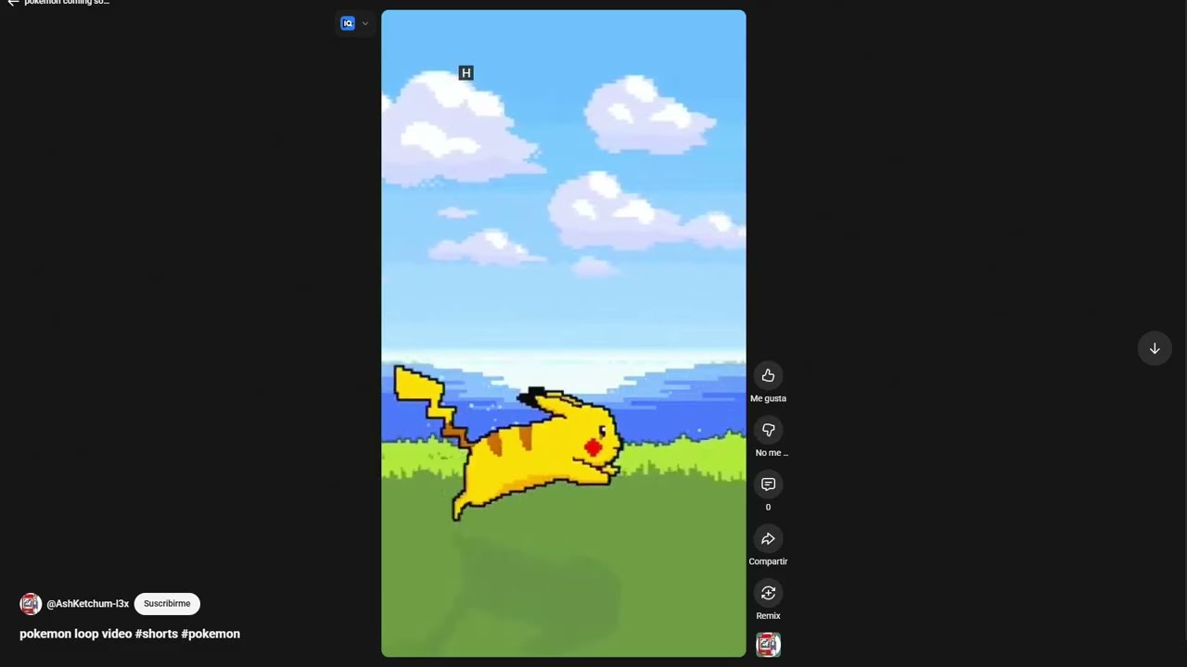1187x667 pixels.
Task: Open the sound thumbnail below Remix
Action: point(768,645)
